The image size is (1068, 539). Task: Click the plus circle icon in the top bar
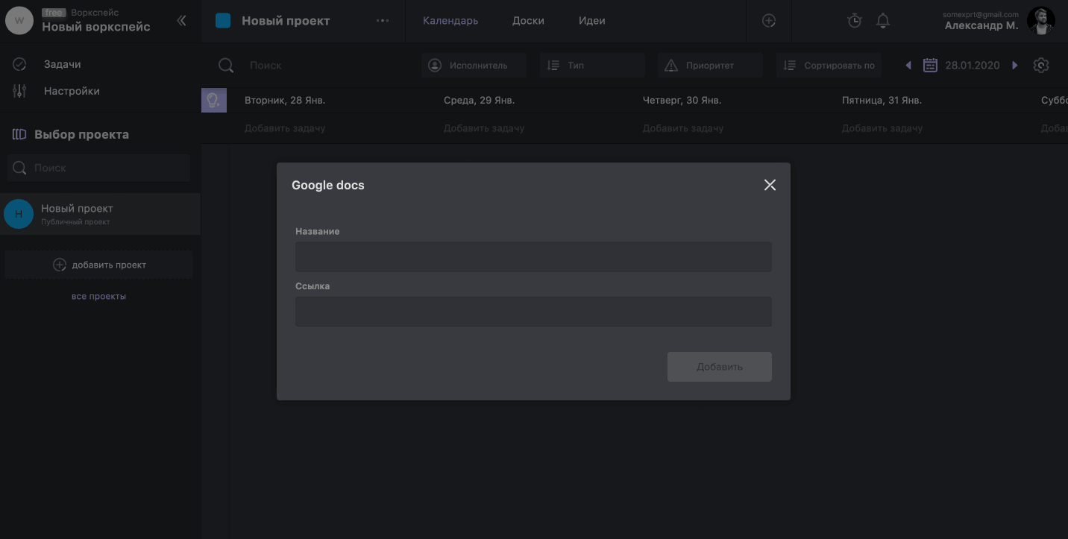(x=769, y=21)
